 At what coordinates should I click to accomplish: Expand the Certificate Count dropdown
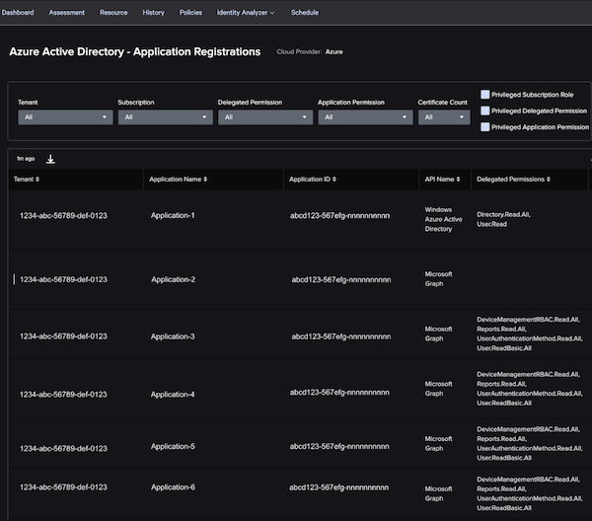point(443,116)
